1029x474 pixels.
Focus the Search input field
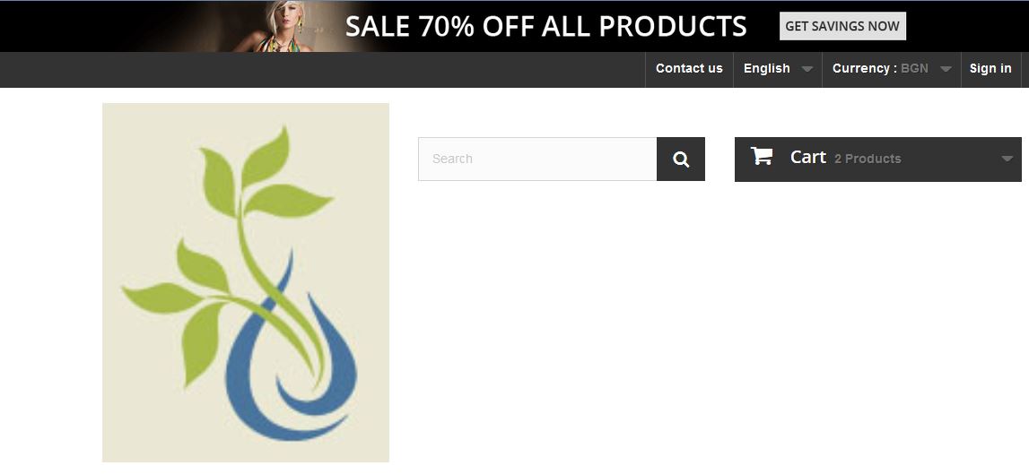coord(537,159)
